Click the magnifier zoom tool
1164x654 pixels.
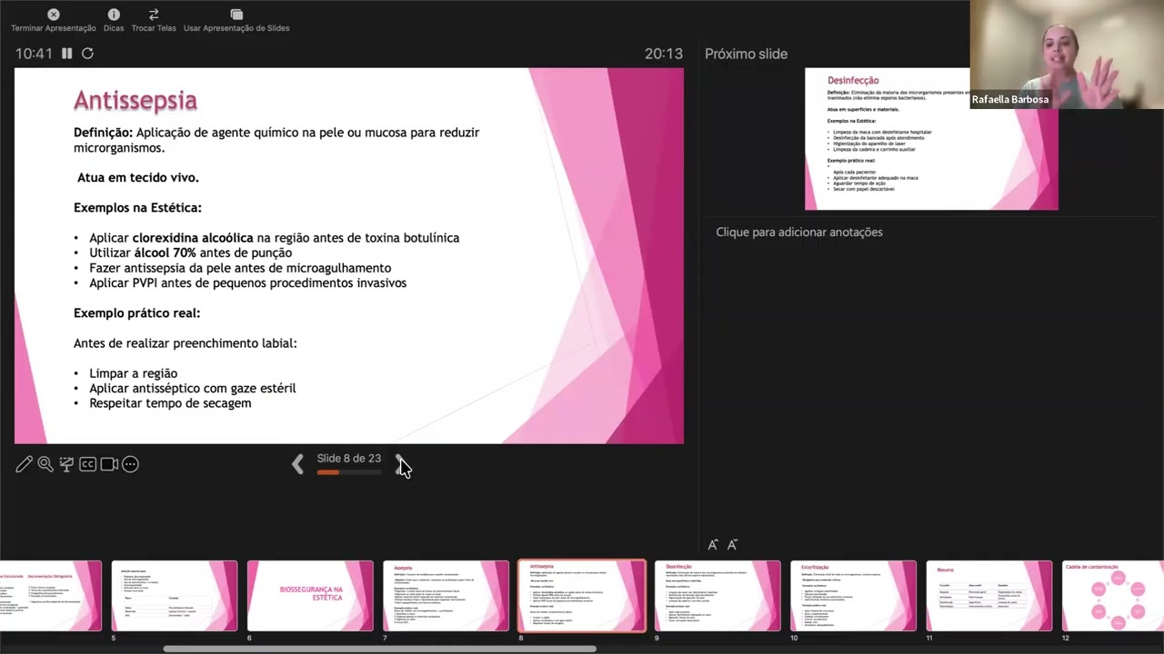click(45, 464)
